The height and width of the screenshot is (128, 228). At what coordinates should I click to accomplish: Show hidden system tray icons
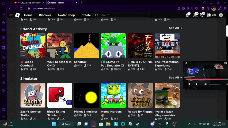point(189,124)
